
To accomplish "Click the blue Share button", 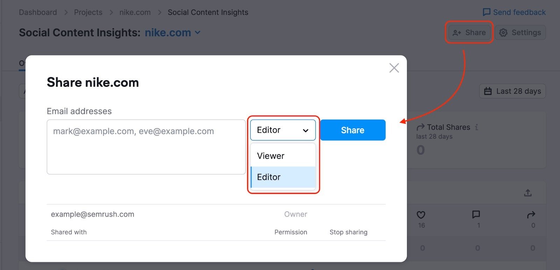I will [x=353, y=130].
